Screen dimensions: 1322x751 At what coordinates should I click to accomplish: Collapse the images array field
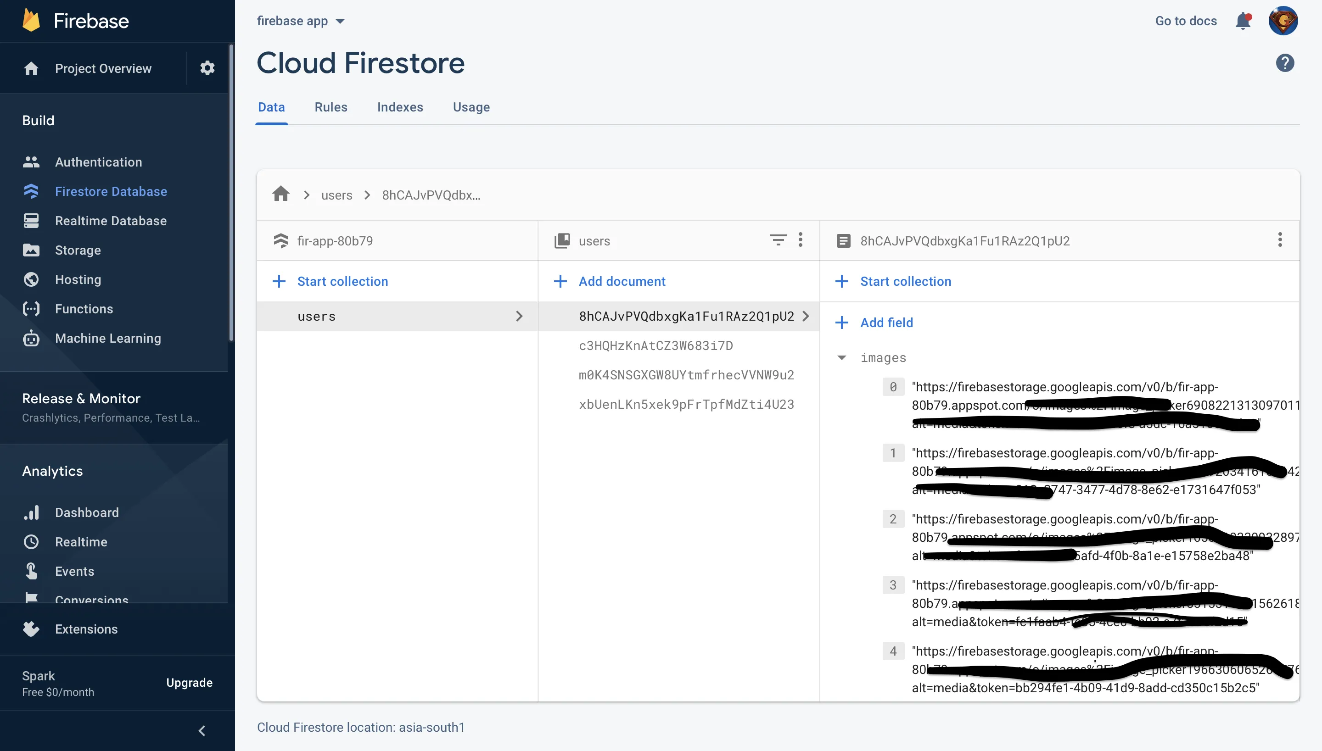[x=841, y=357]
